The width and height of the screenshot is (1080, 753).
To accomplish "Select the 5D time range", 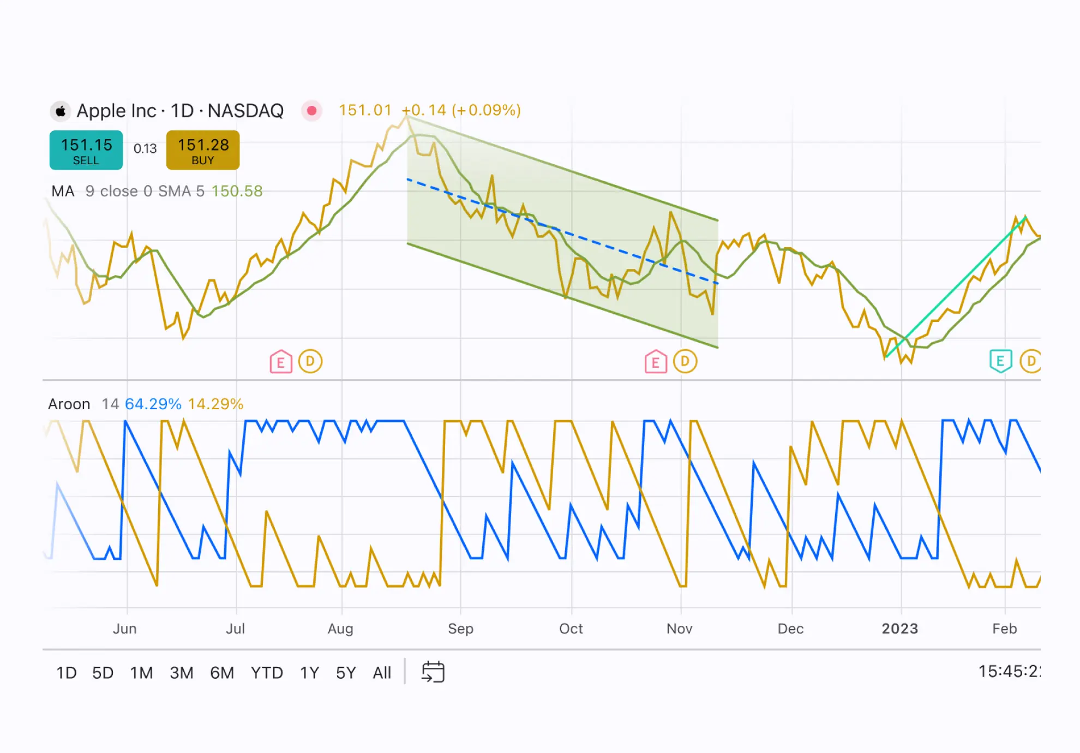I will (103, 673).
